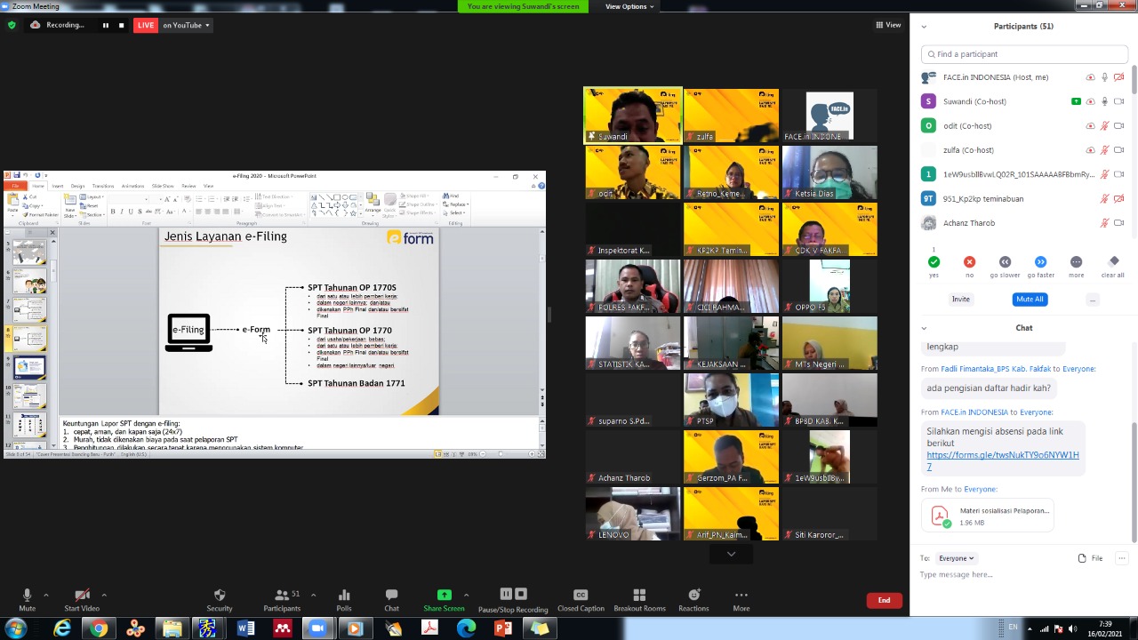This screenshot has height=640, width=1138.
Task: Open the Polls icon
Action: (x=344, y=596)
